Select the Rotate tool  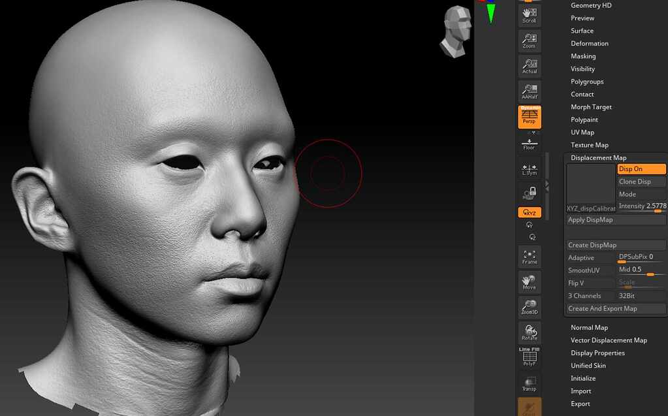click(529, 332)
